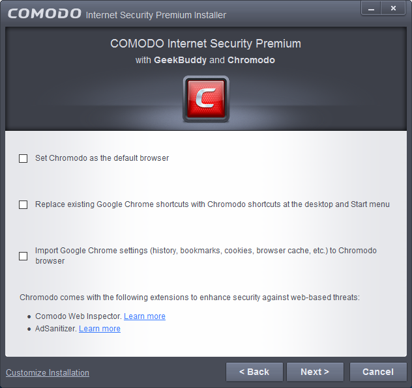This screenshot has height=388, width=412.
Task: Open Learn more link for Comodo Web Inspector
Action: [145, 316]
